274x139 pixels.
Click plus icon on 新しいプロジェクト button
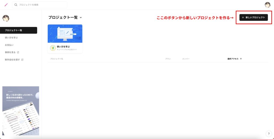[x=243, y=17]
